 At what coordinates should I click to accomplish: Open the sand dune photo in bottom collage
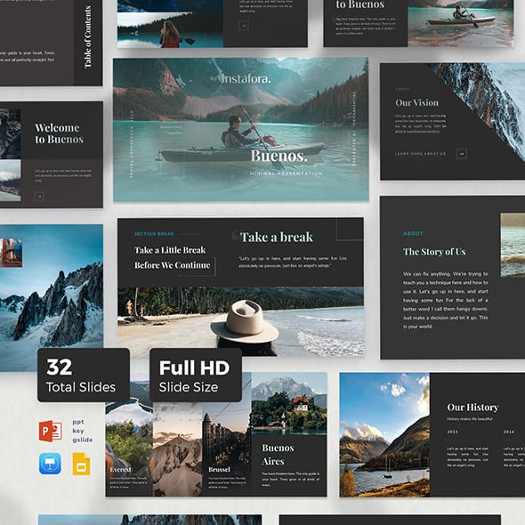tap(177, 449)
